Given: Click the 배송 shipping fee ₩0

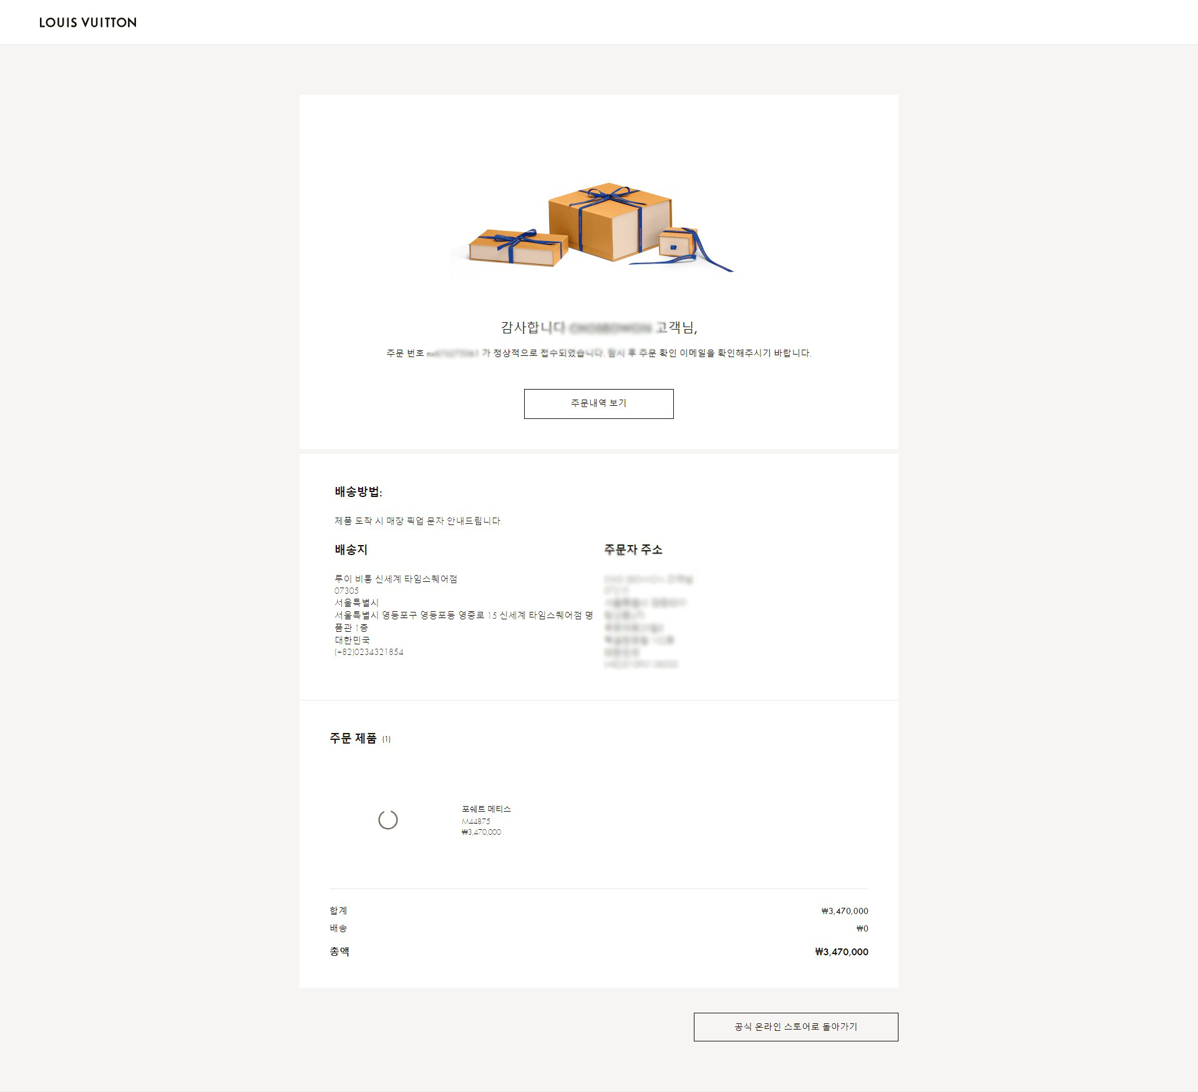Looking at the screenshot, I should 862,928.
